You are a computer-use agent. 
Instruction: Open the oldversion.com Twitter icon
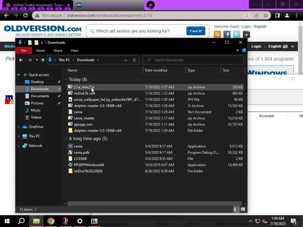(x=236, y=34)
